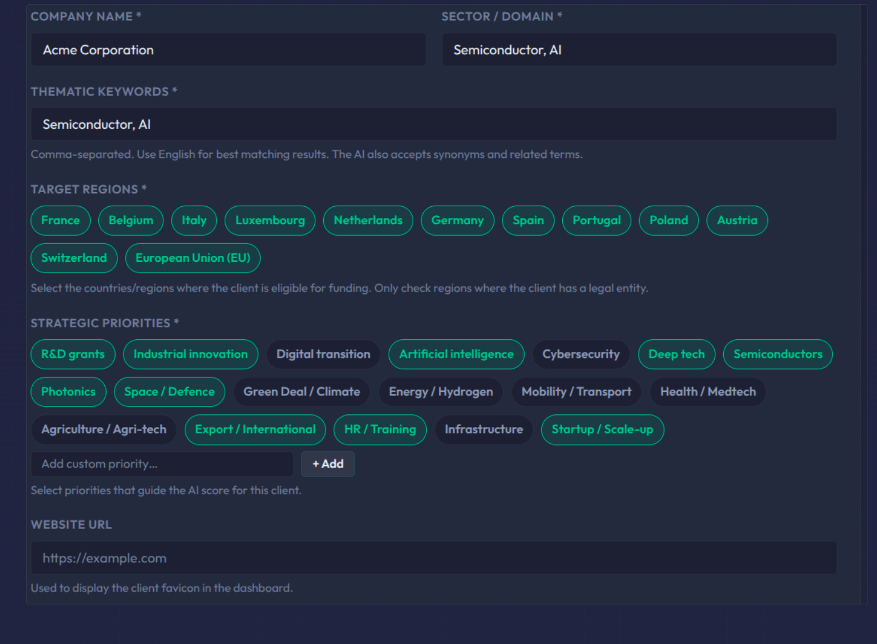Toggle the Switzerland region chip

(x=74, y=258)
